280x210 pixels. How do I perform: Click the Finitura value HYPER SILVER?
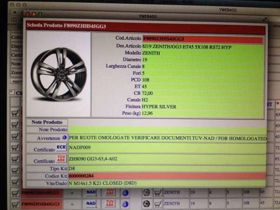pos(159,106)
